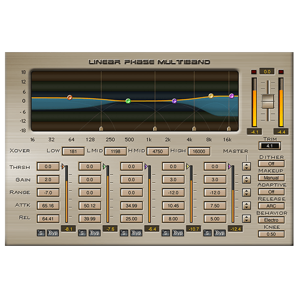Image resolution: width=298 pixels, height=298 pixels.
Task: Open the Adaptive selector showing Off
Action: coord(271,192)
